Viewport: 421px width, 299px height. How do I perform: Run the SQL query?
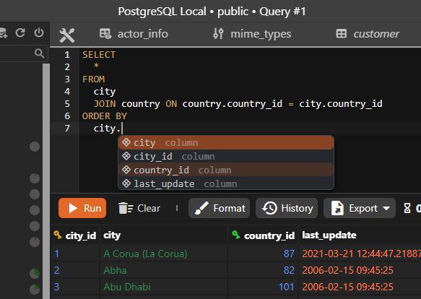(x=82, y=208)
